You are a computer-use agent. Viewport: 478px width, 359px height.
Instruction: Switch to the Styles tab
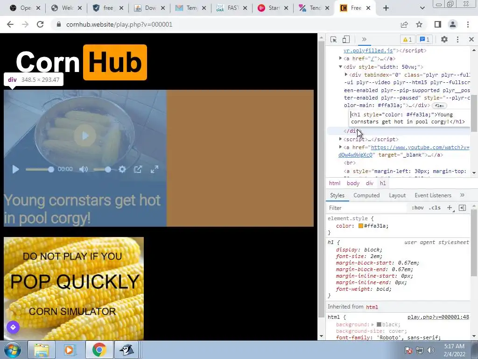coord(337,195)
